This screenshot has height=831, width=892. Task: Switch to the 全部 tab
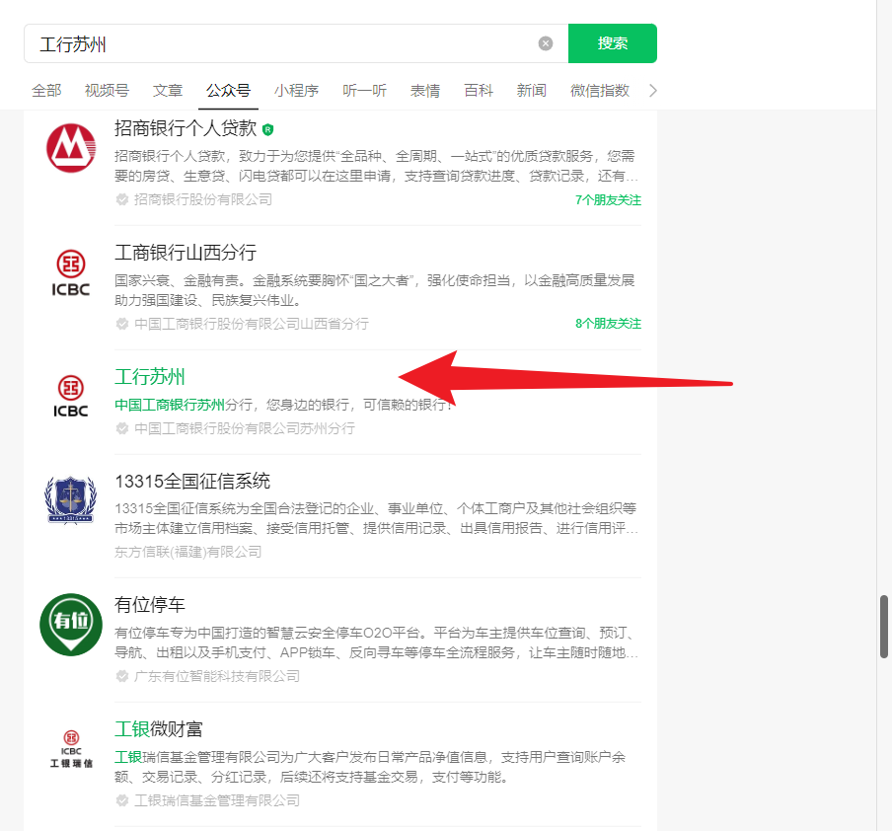click(46, 91)
